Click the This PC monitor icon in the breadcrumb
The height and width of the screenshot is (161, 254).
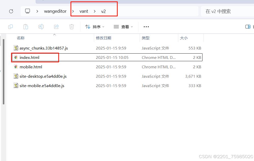click(x=28, y=11)
